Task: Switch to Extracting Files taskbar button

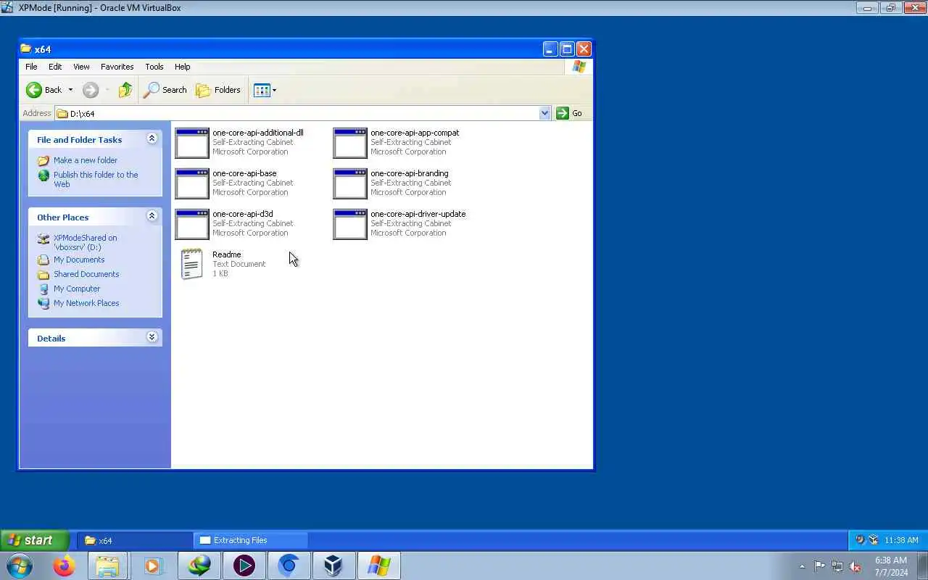Action: tap(251, 540)
